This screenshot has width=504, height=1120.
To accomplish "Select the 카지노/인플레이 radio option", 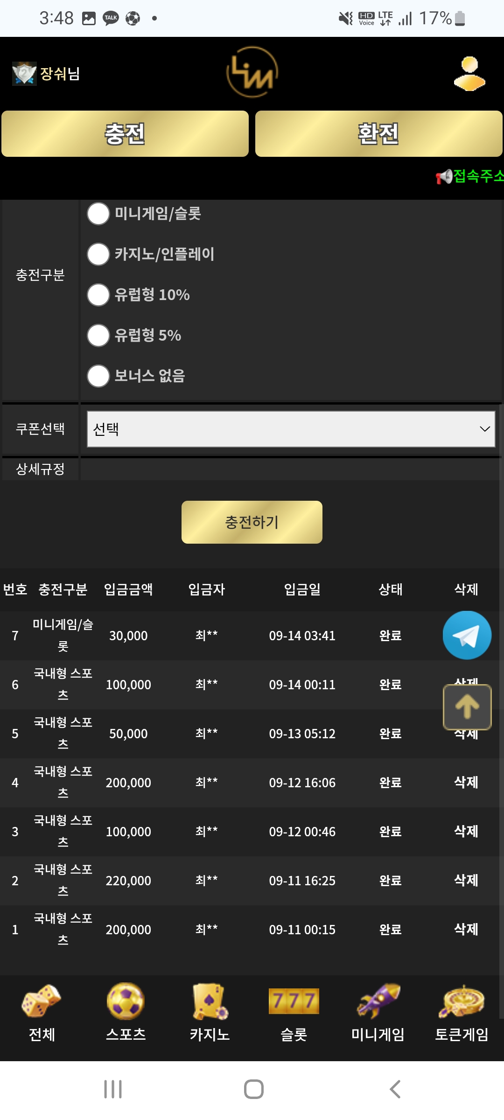I will [98, 254].
